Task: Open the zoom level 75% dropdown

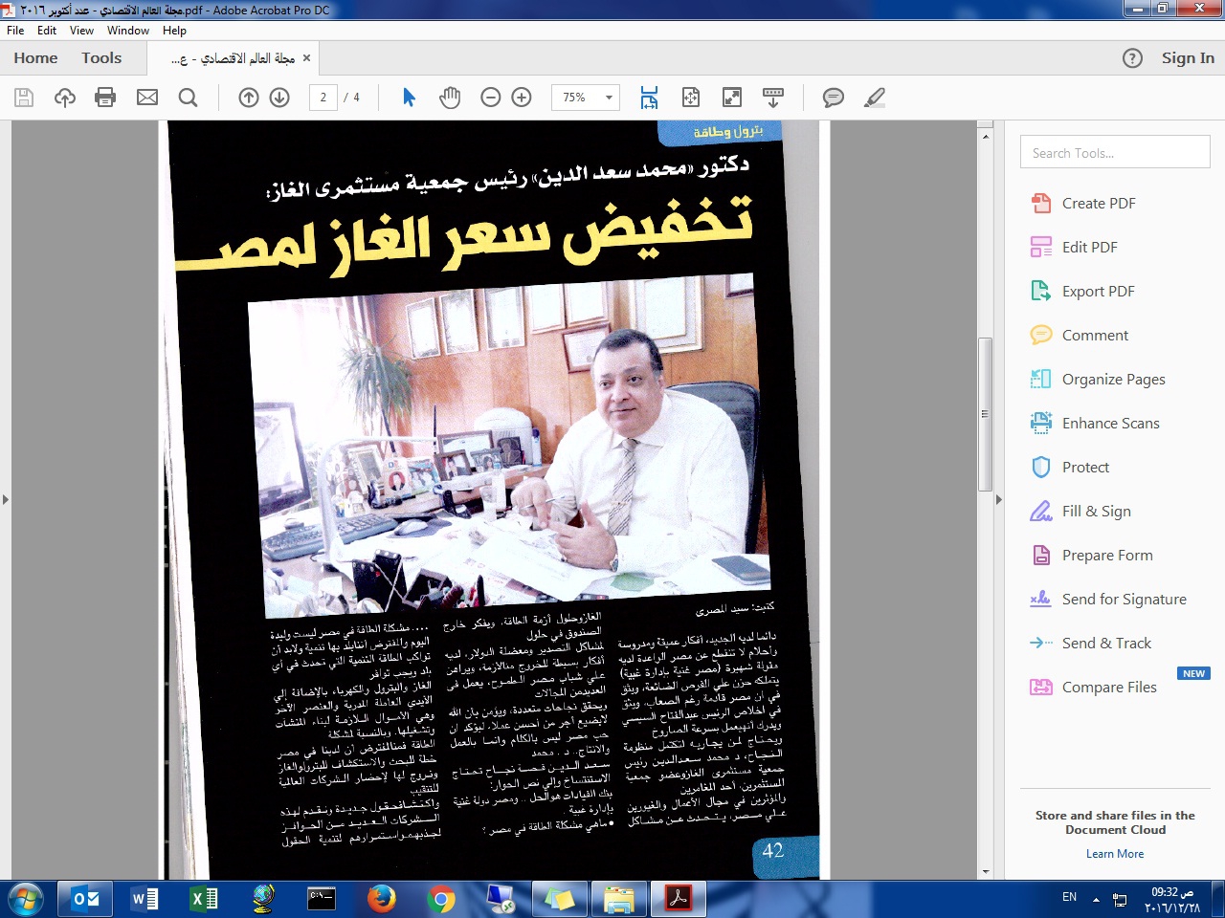Action: [609, 98]
